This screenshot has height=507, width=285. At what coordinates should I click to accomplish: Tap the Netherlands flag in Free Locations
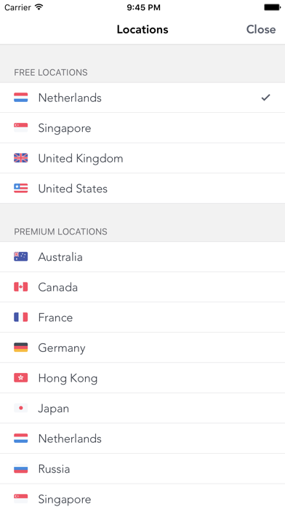click(20, 98)
